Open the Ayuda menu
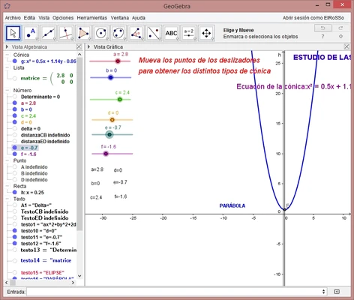The image size is (354, 300). point(139,18)
